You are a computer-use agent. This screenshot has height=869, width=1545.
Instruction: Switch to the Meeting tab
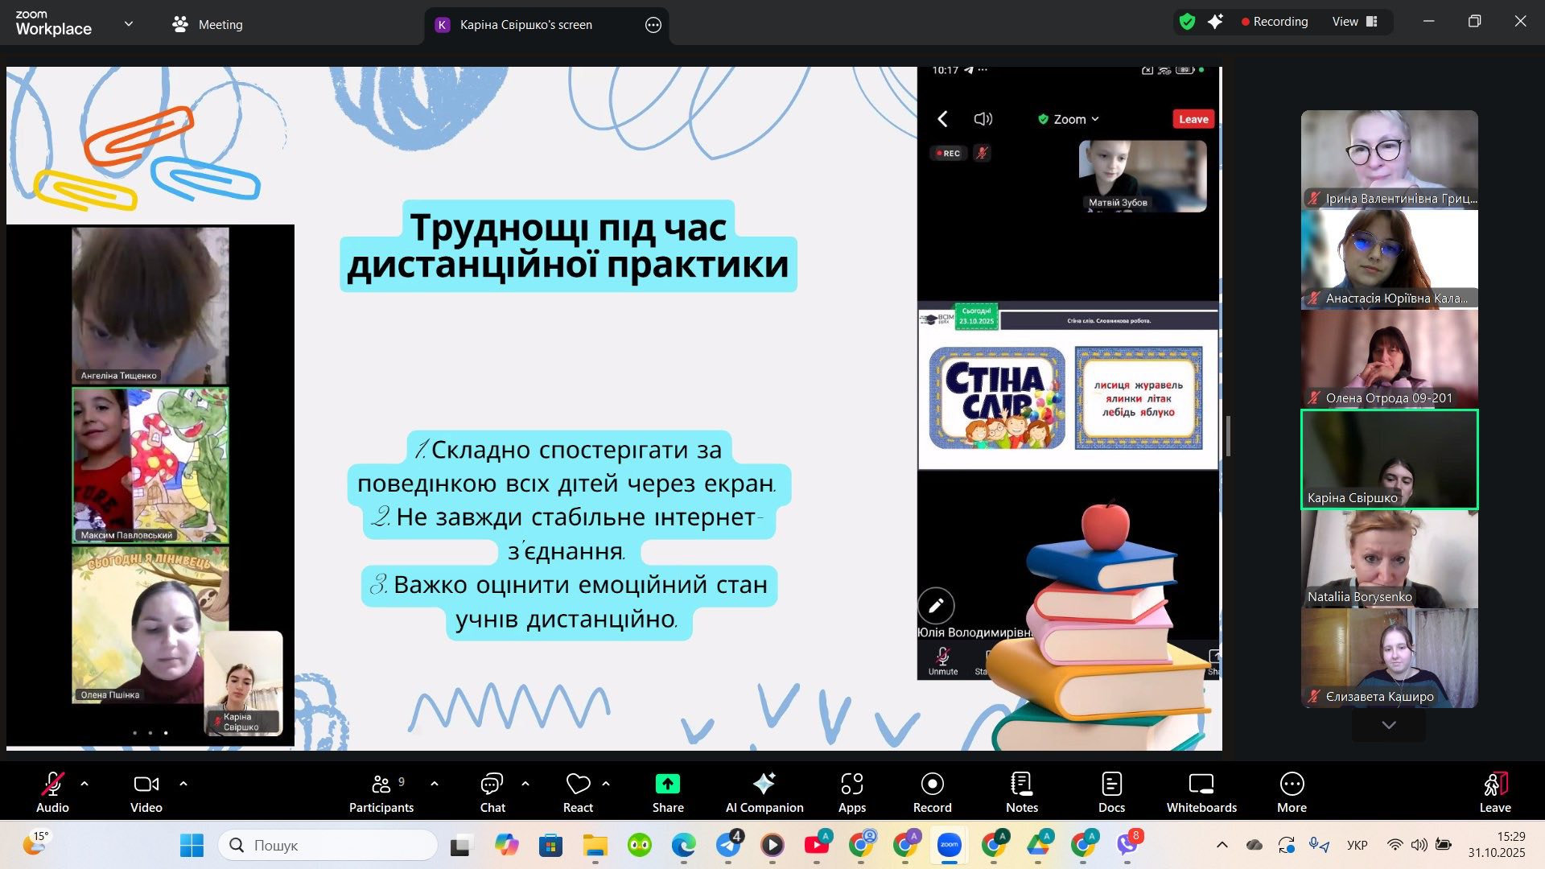click(x=207, y=24)
